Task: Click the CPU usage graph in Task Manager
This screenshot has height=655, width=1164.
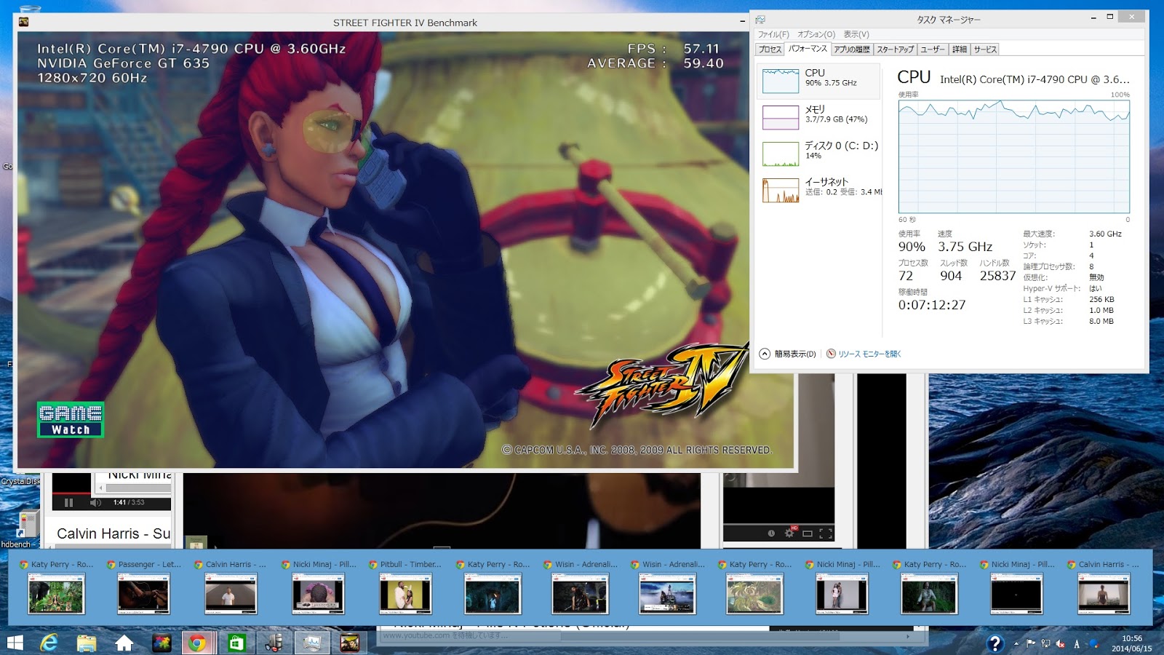Action: 1014,156
